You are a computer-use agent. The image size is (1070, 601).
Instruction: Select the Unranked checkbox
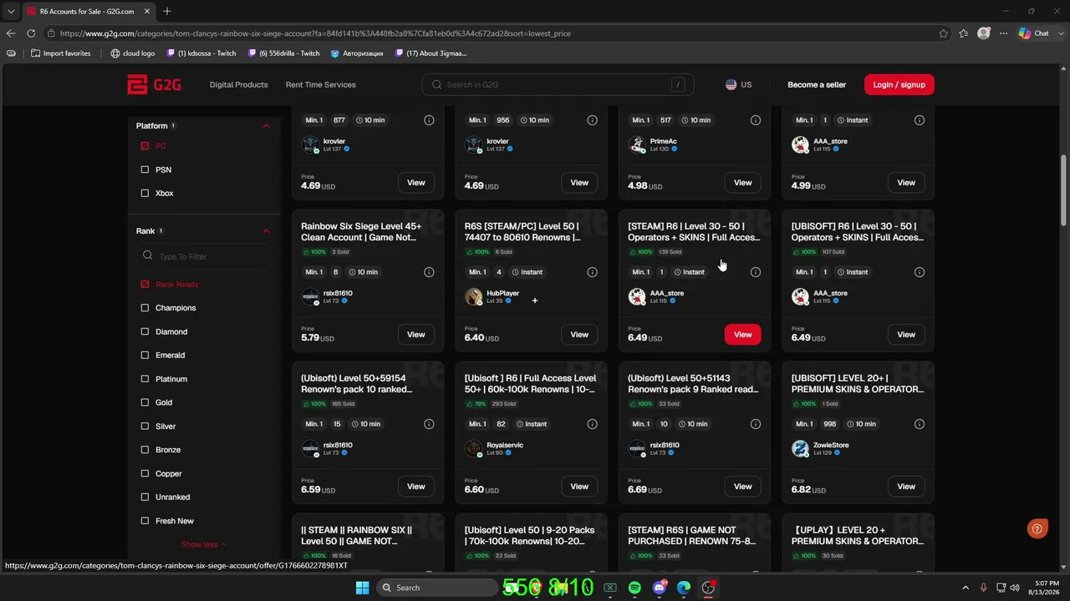145,497
